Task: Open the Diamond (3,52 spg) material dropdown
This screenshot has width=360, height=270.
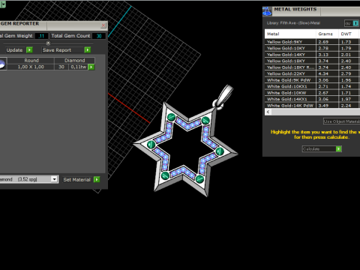Action: [54, 179]
